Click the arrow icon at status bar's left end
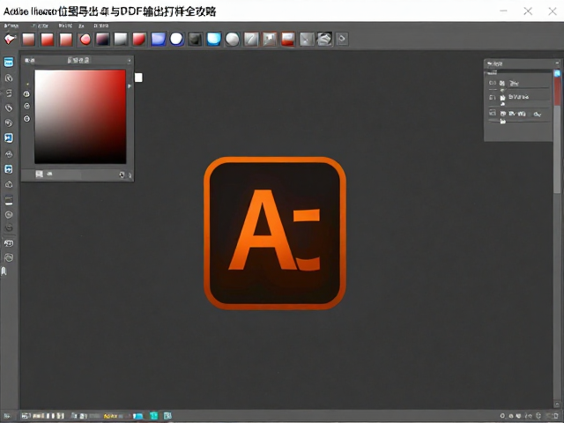Viewport: 564px width, 423px height. pyautogui.click(x=7, y=416)
